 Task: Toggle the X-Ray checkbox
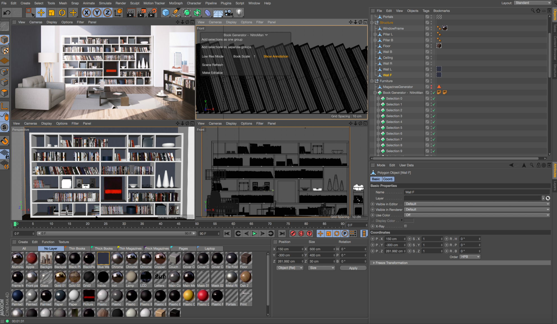point(405,226)
